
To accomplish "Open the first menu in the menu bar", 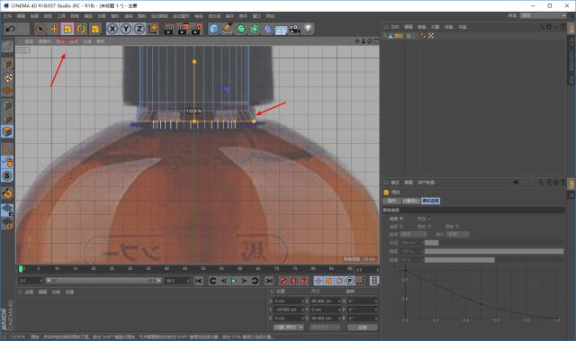I will (x=7, y=16).
